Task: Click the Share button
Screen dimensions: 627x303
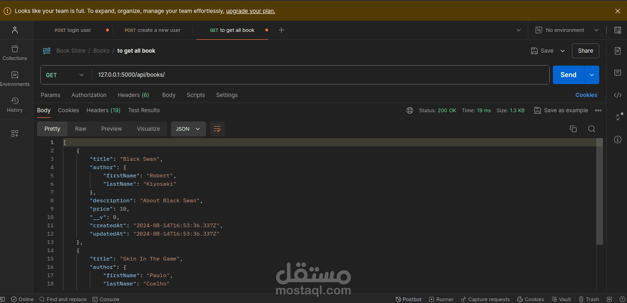Action: 585,51
